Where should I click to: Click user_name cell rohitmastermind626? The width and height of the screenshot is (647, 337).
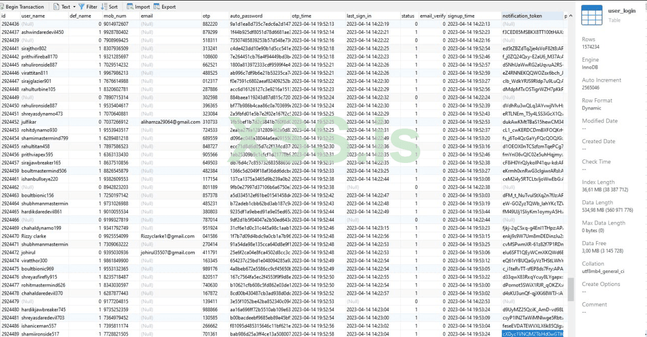pyautogui.click(x=43, y=285)
